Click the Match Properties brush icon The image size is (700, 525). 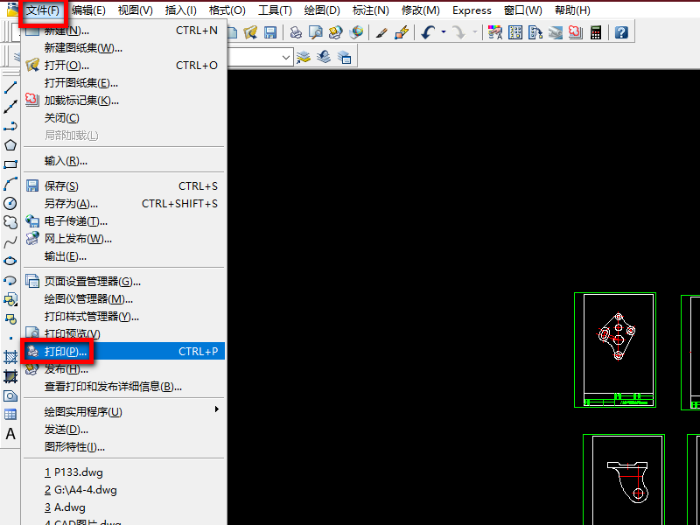(381, 32)
